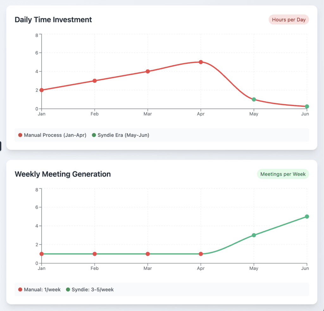The width and height of the screenshot is (324, 311).
Task: Toggle the Syndie Era (May-Jun) legend label
Action: pyautogui.click(x=123, y=135)
